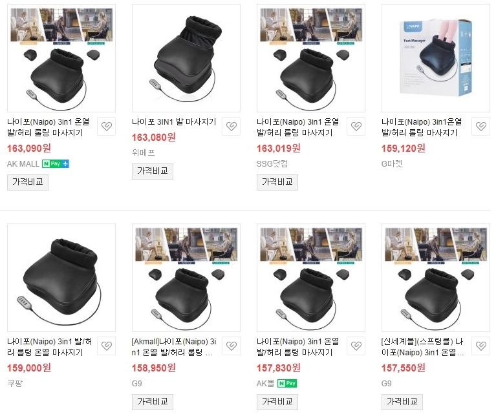Click the N Pay badge beside AK몰
Image resolution: width=496 pixels, height=416 pixels.
click(x=287, y=384)
